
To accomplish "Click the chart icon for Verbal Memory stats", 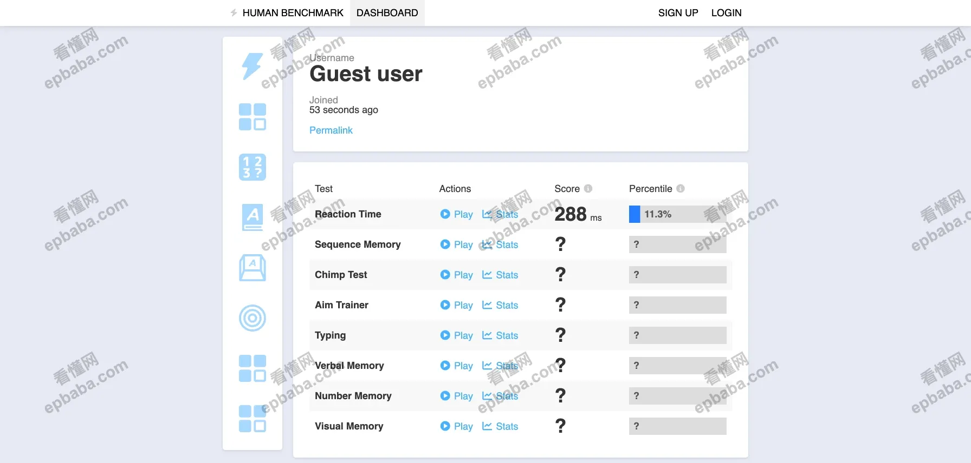I will tap(487, 366).
